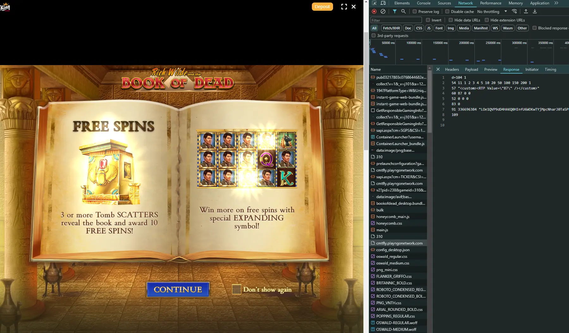Click the network overview timeline
The width and height of the screenshot is (569, 333).
click(469, 52)
